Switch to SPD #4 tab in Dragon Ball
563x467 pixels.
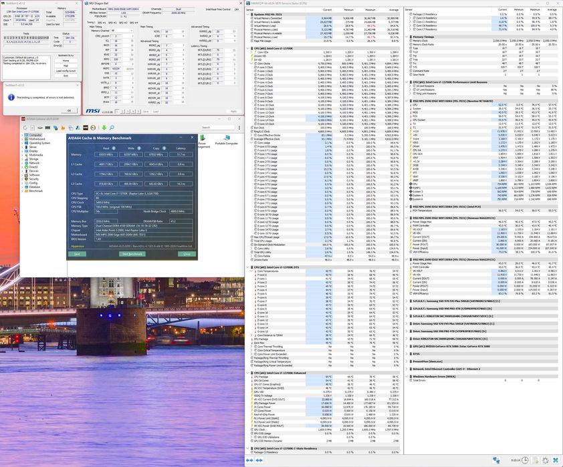[x=134, y=23]
